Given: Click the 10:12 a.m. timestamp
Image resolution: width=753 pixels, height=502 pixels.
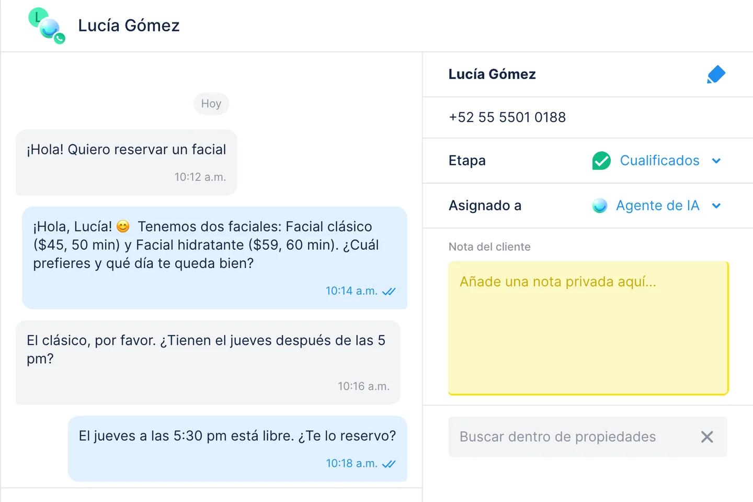Looking at the screenshot, I should [200, 177].
